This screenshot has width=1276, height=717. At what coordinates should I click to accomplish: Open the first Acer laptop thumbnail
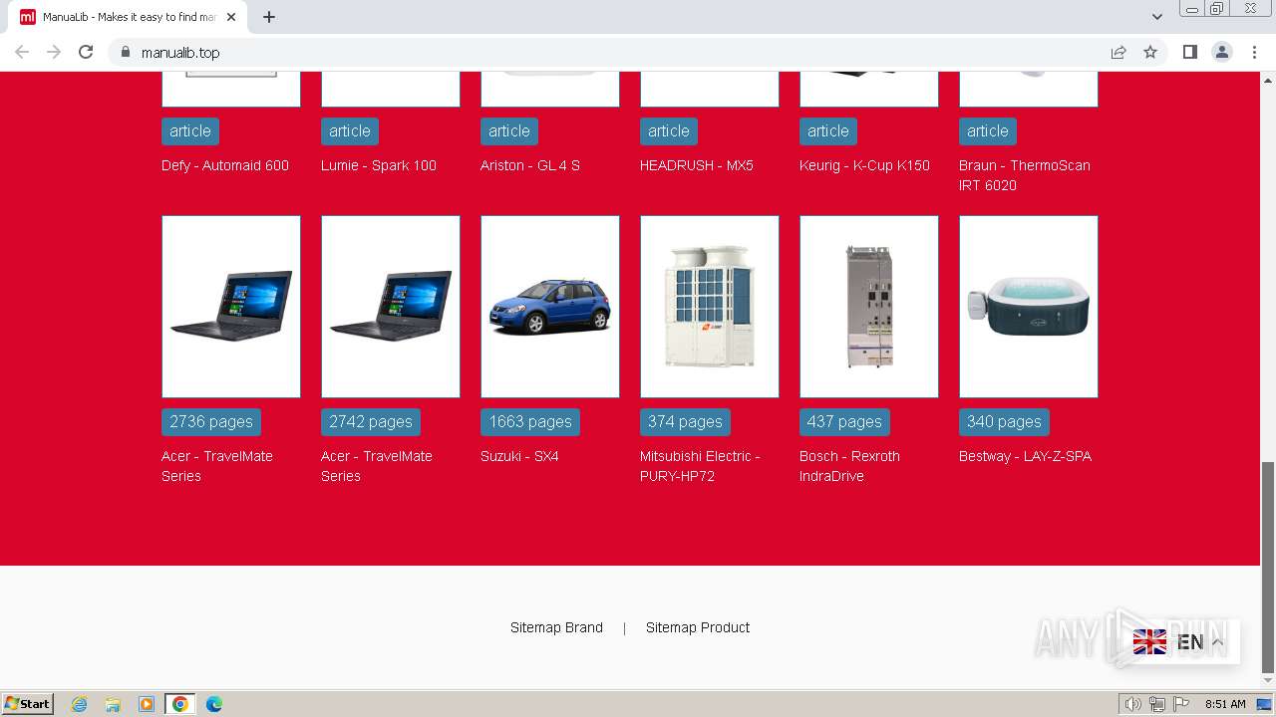pos(231,307)
